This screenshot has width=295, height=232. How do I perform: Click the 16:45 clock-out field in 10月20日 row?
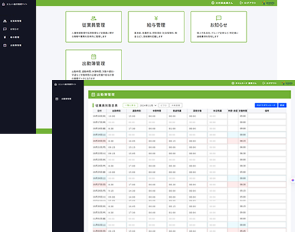[x=137, y=141]
